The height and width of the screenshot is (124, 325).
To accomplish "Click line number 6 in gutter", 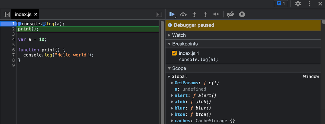I will [13, 50].
